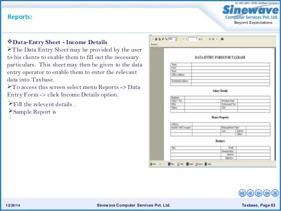Image resolution: width=281 pixels, height=211 pixels.
Task: Go to last page arrow in preview toolbar
Action: pos(213,39)
